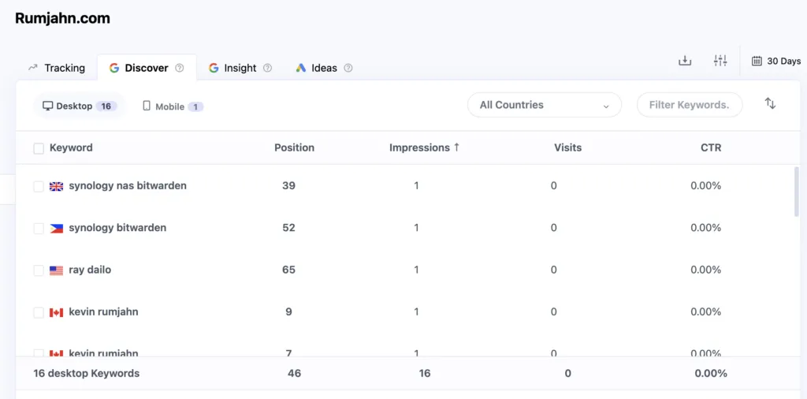Open the table settings sliders icon
The width and height of the screenshot is (807, 399).
(x=720, y=61)
